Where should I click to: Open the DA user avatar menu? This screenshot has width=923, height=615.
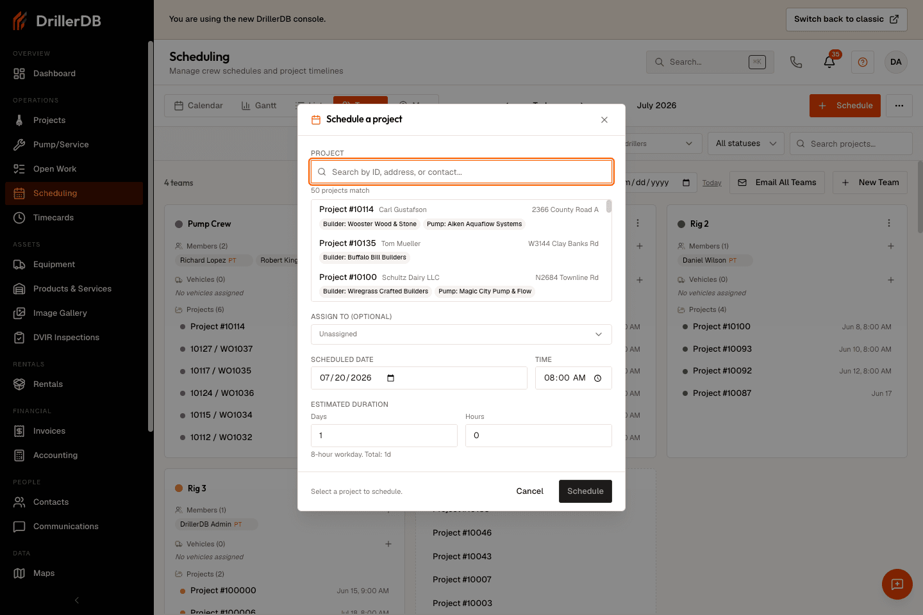click(x=896, y=62)
